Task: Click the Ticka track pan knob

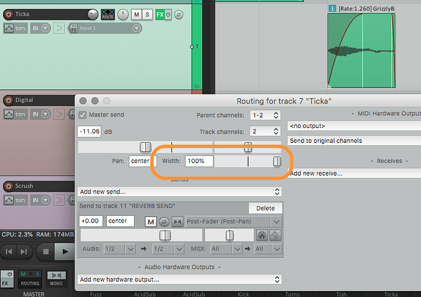Action: [x=123, y=15]
